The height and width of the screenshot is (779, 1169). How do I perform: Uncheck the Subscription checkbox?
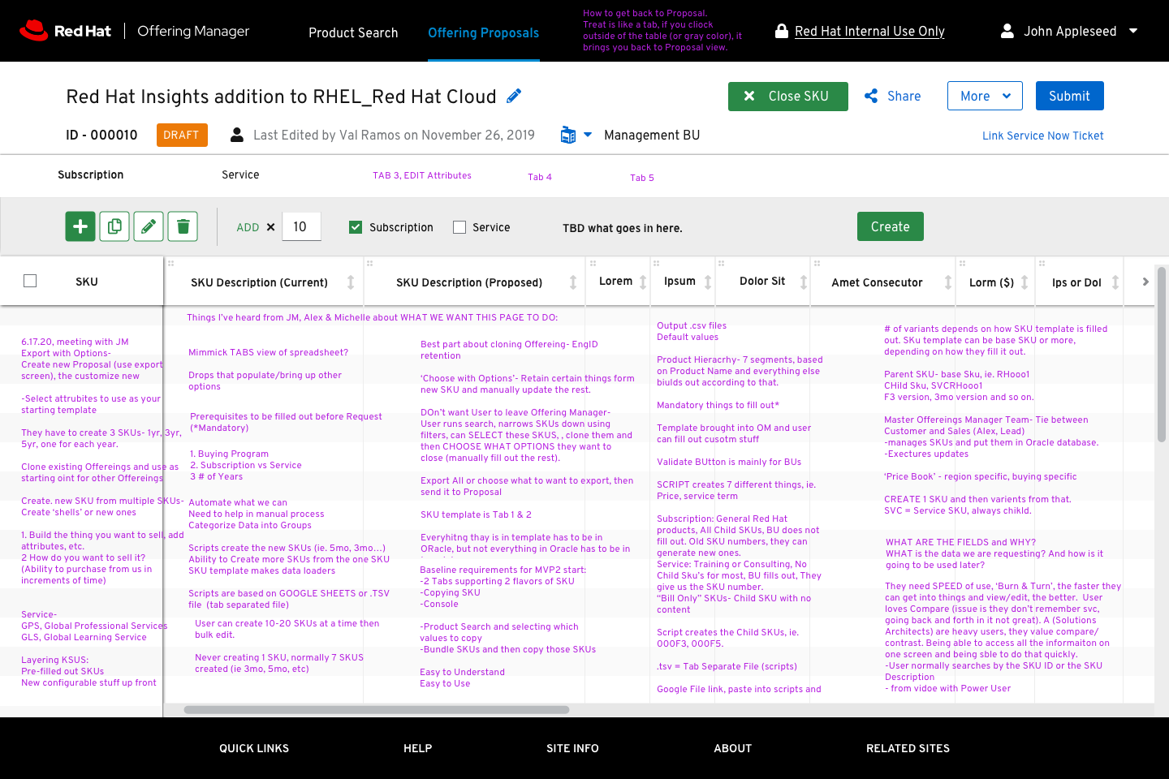pyautogui.click(x=356, y=227)
